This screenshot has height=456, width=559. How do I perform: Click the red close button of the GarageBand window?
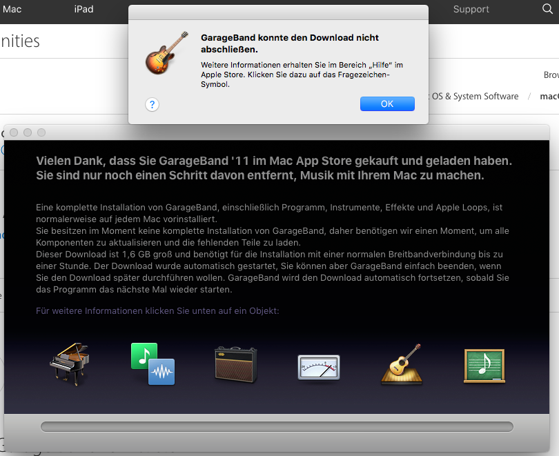14,132
